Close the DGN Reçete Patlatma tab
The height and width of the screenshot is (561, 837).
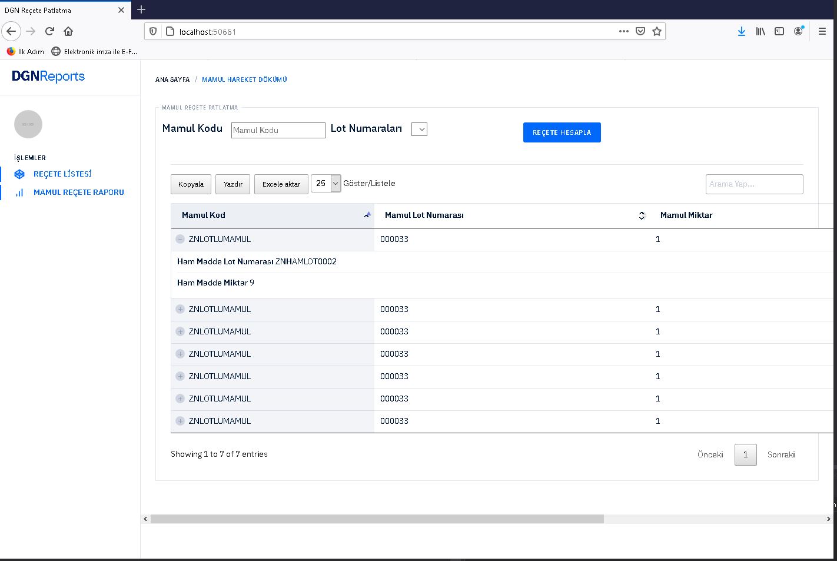coord(121,10)
